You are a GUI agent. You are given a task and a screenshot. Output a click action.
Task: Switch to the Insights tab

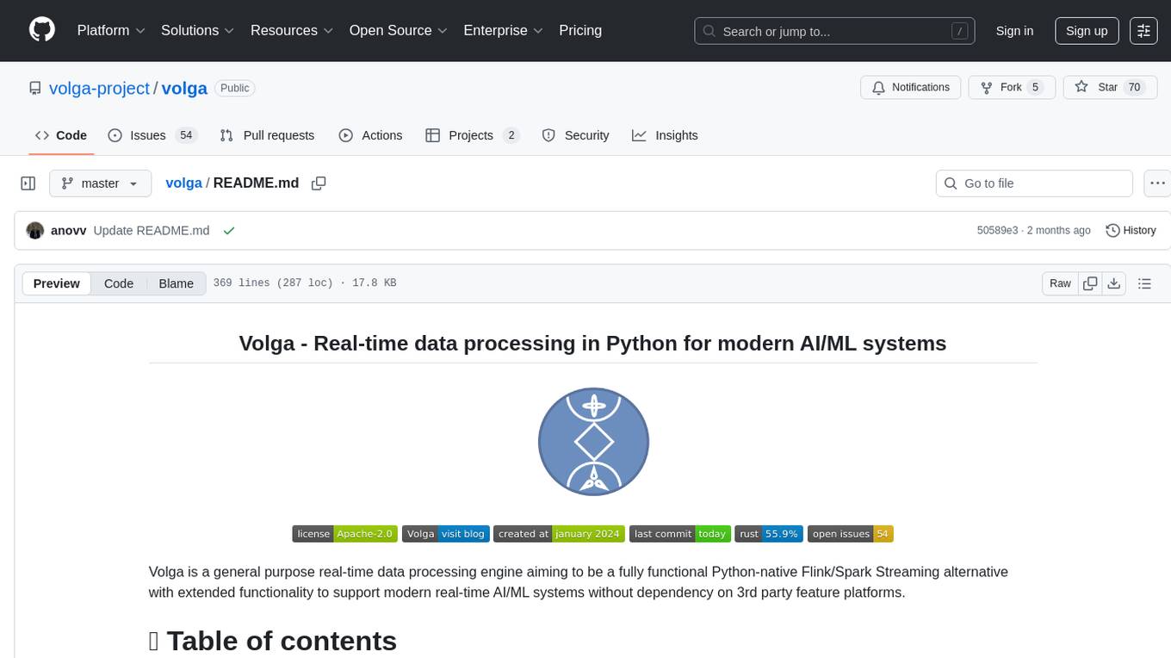tap(665, 135)
